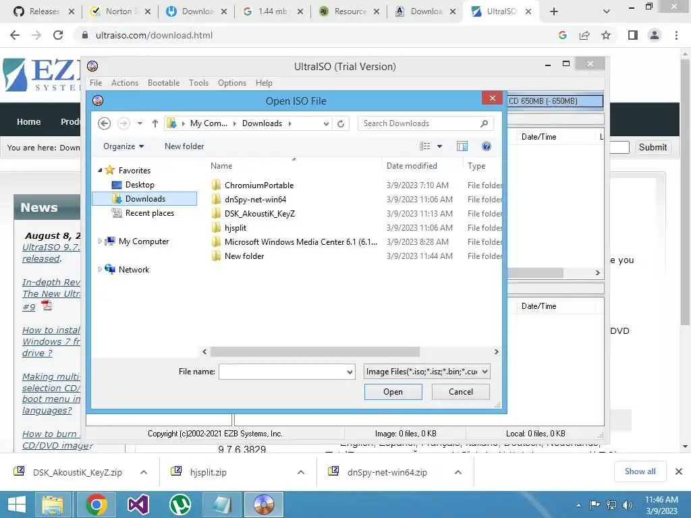This screenshot has height=518, width=691.
Task: Switch to UltraISO disc icon in taskbar
Action: point(264,505)
